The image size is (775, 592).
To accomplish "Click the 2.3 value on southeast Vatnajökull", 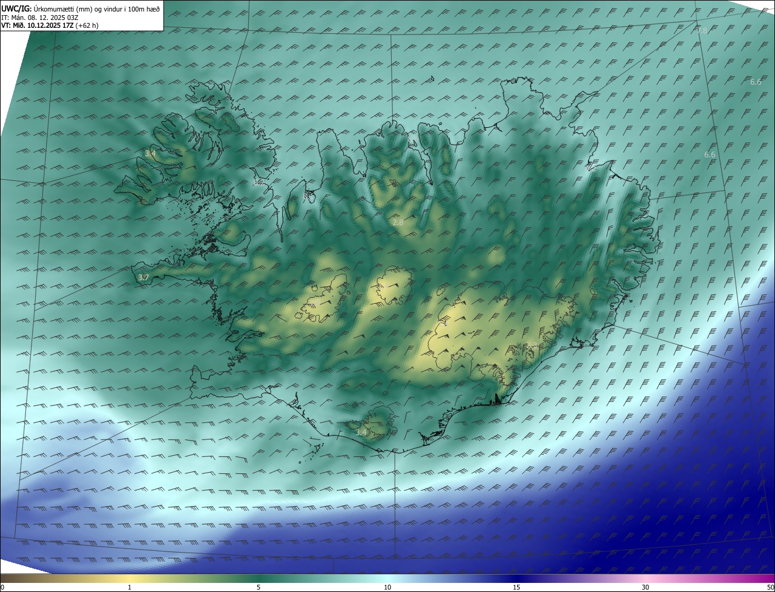I will (x=532, y=346).
